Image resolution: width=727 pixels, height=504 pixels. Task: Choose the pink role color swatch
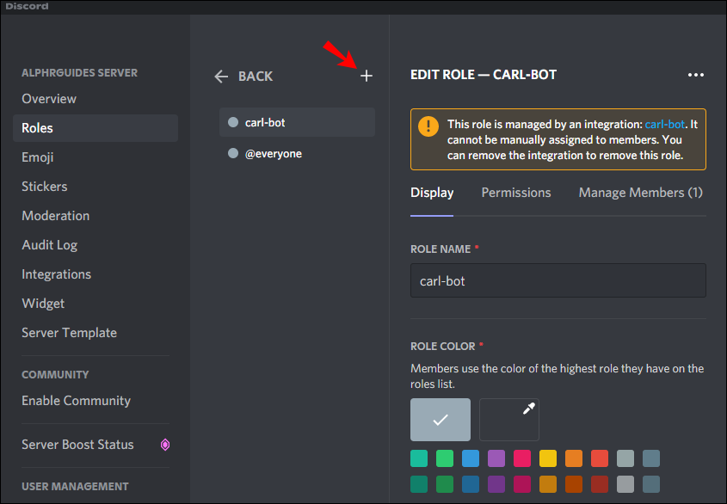click(522, 458)
